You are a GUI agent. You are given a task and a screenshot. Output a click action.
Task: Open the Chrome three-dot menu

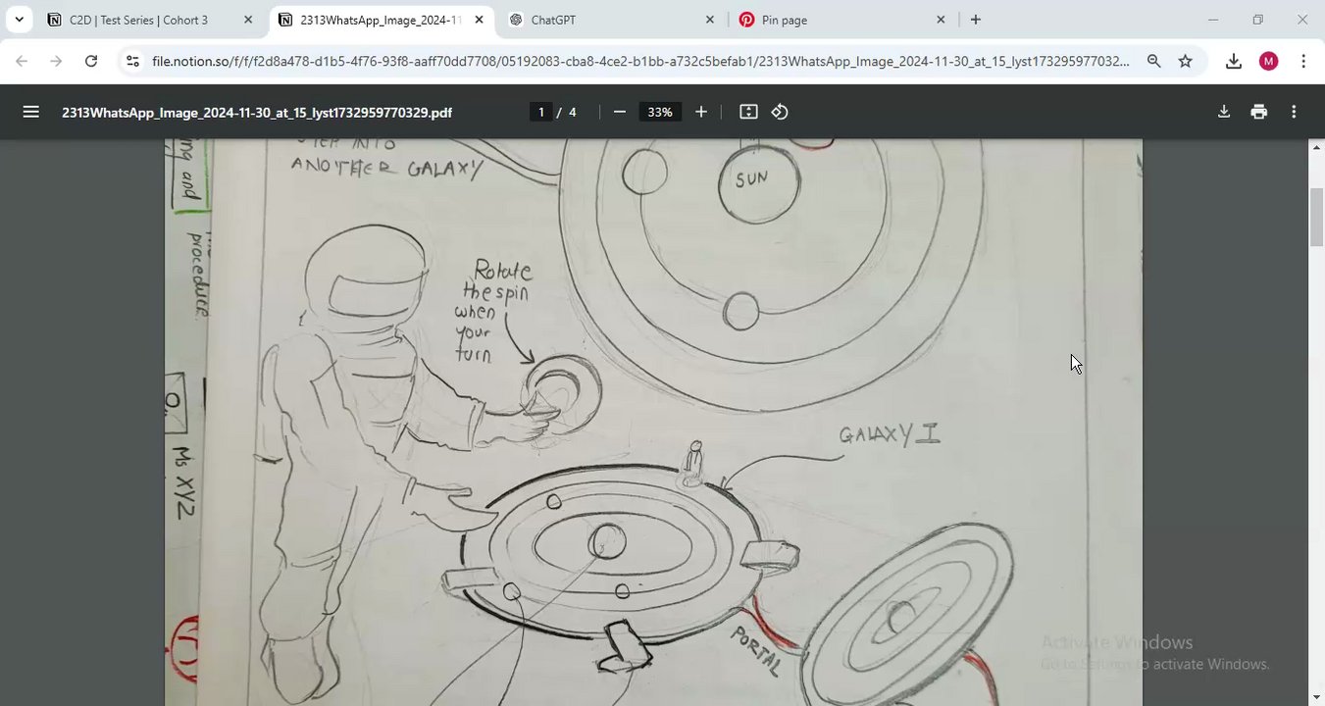(1302, 61)
